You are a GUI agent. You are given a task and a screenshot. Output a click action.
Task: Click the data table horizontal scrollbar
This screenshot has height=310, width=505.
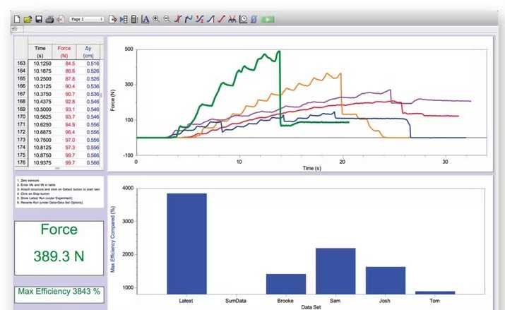tap(59, 168)
